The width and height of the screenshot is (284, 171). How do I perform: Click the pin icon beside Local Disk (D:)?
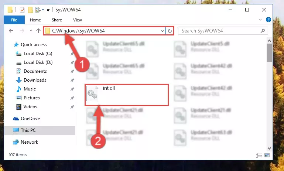coord(72,62)
